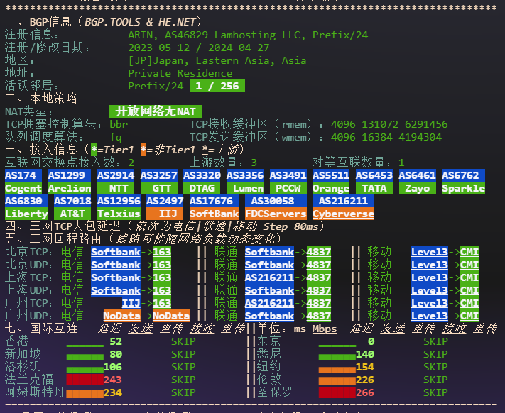Image resolution: width=505 pixels, height=413 pixels.
Task: Click the "fq" queue scheduler value
Action: point(116,137)
